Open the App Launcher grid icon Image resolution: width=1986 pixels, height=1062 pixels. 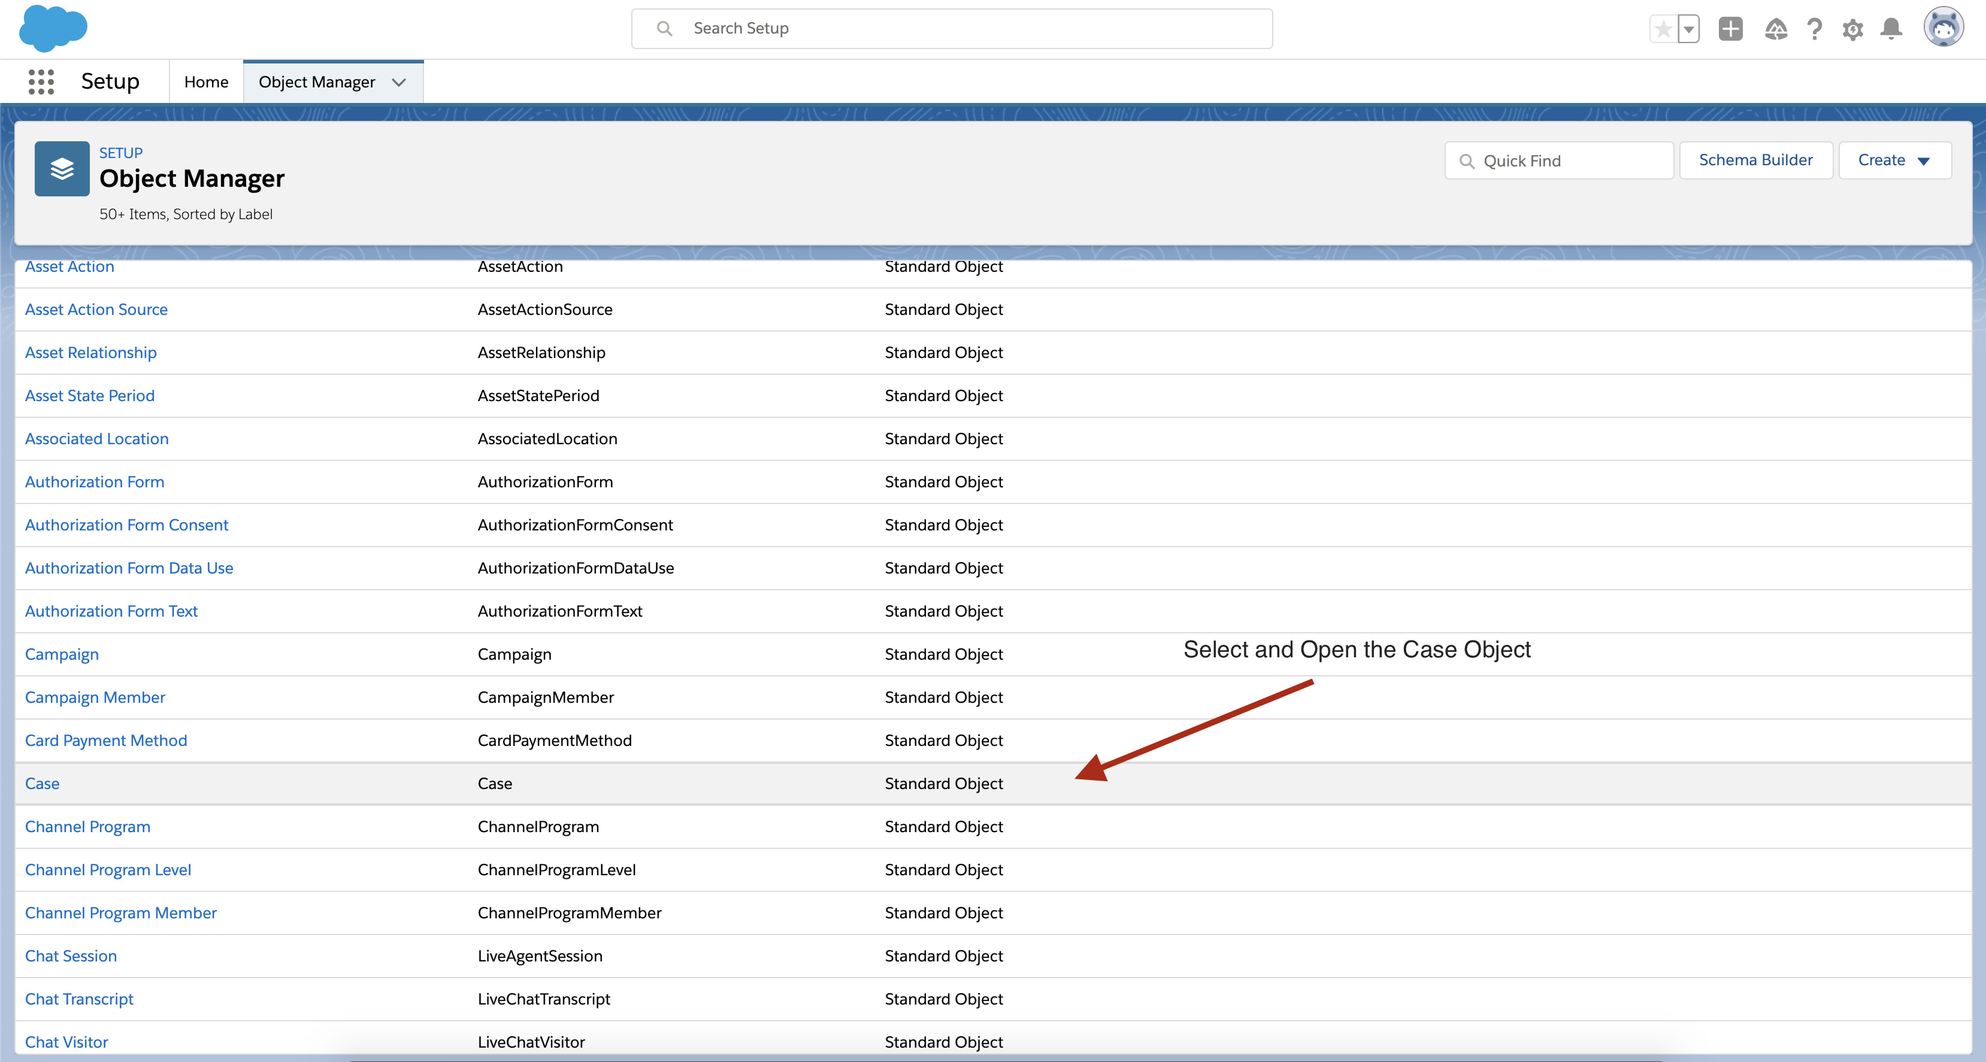point(41,81)
